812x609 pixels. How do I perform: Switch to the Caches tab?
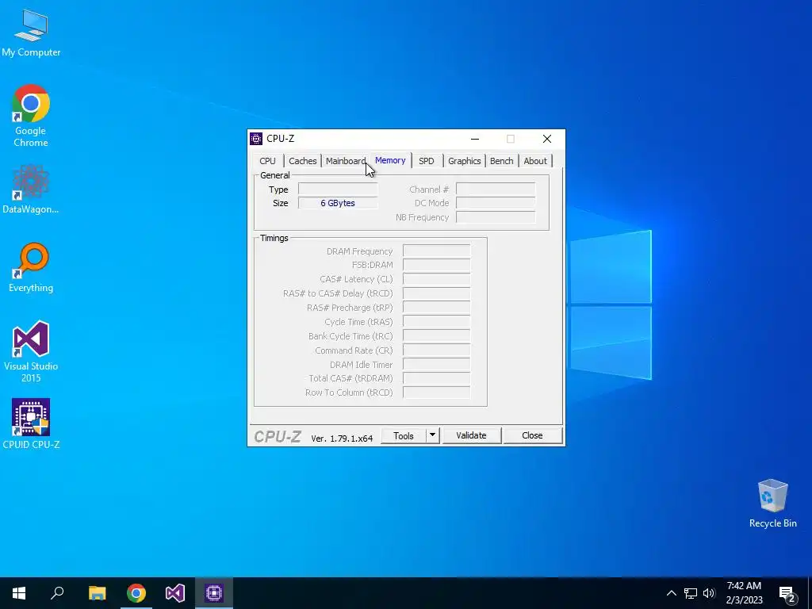click(x=302, y=161)
